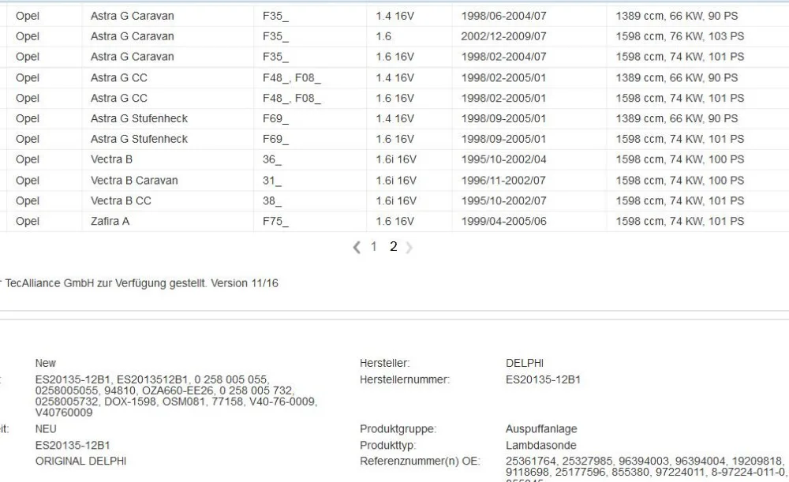Click 'Astra G CC' in the 1.6 16V row
This screenshot has width=789, height=482.
[x=119, y=98]
